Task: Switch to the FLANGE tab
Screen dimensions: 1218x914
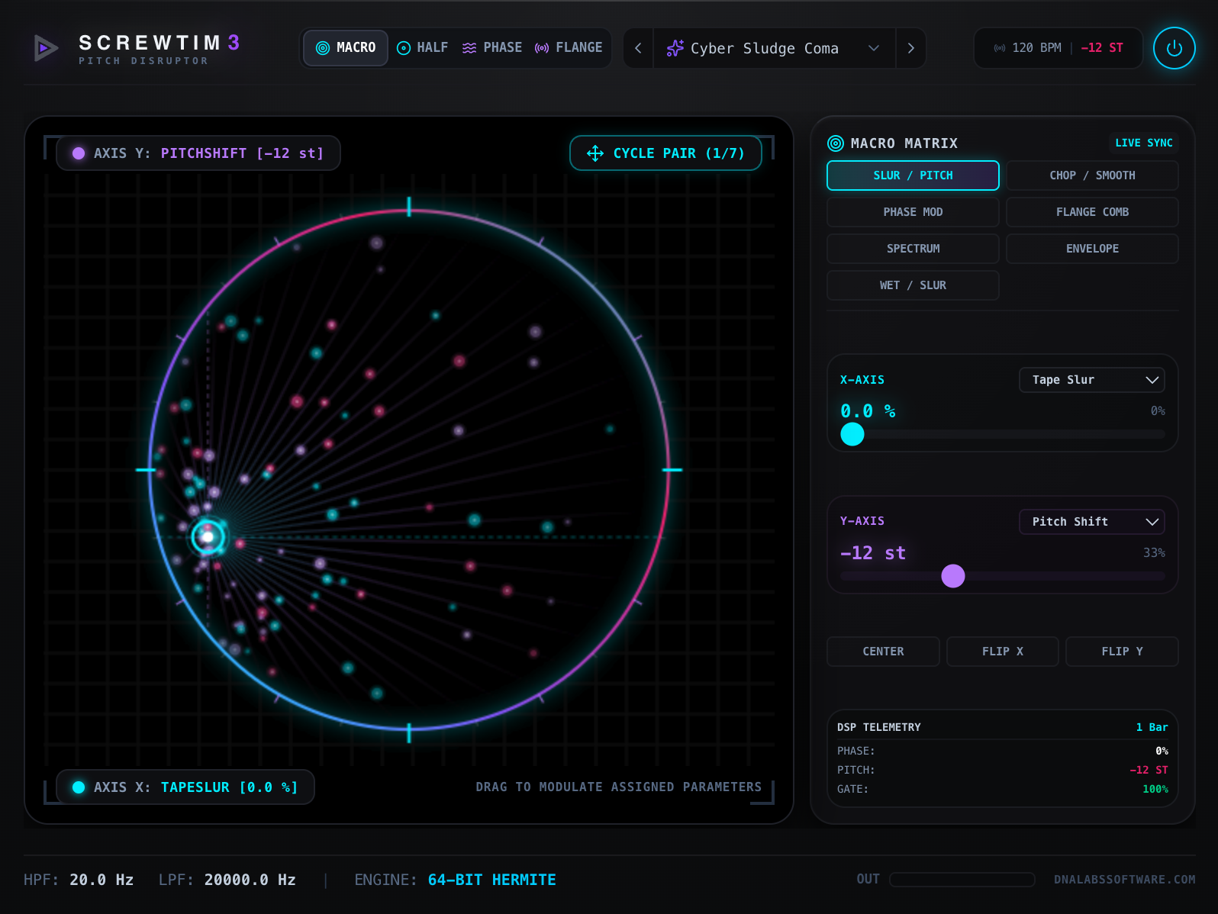Action: [x=569, y=48]
